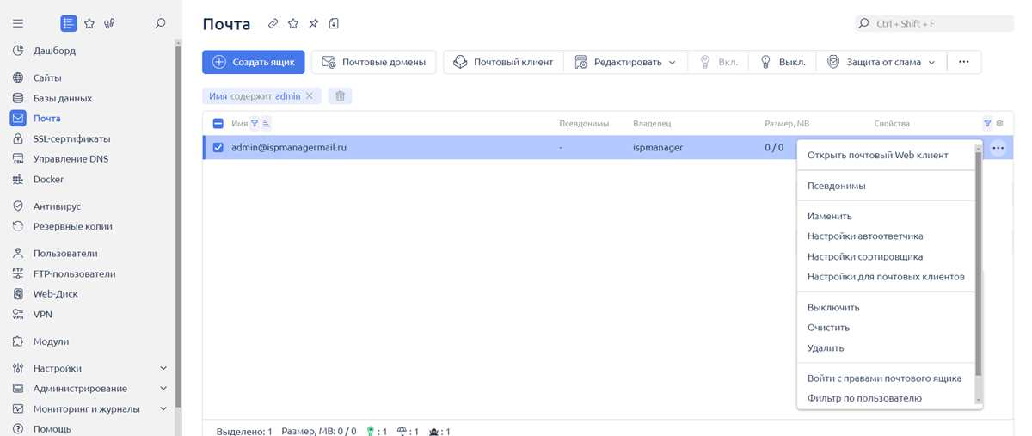Click the Псевдонимы column header

click(x=584, y=124)
